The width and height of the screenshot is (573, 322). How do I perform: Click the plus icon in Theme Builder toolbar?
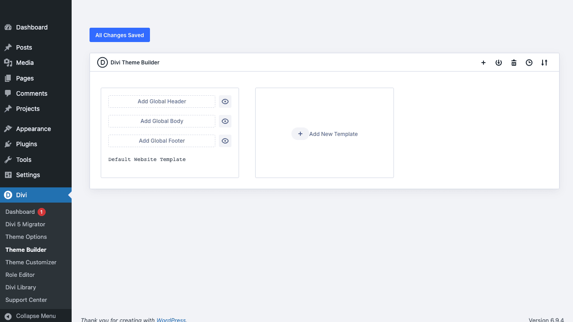[x=483, y=63]
